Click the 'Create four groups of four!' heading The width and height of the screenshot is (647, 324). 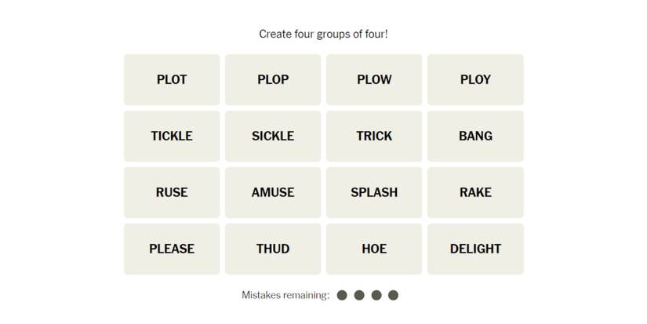[x=323, y=35]
